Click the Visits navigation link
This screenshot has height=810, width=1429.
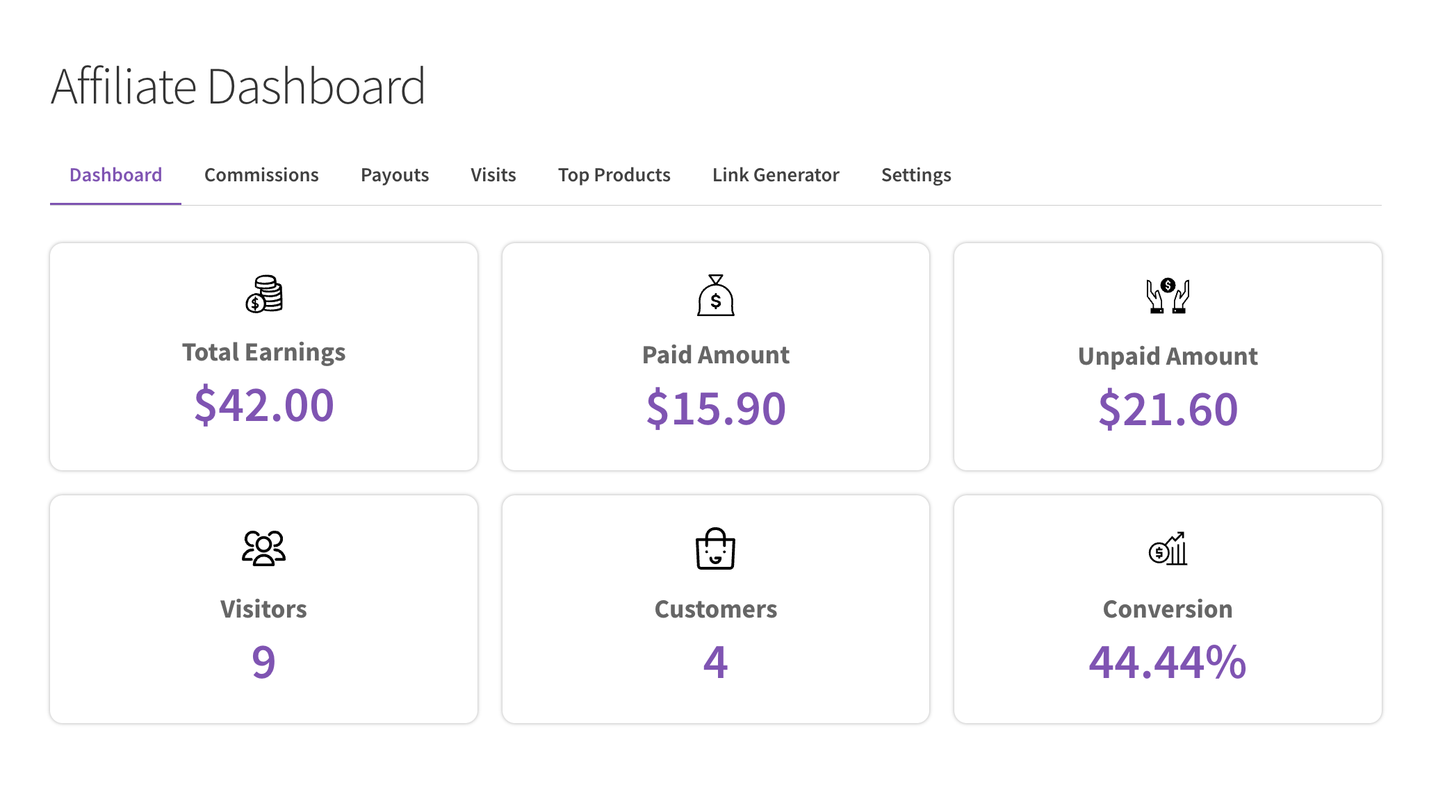(491, 174)
